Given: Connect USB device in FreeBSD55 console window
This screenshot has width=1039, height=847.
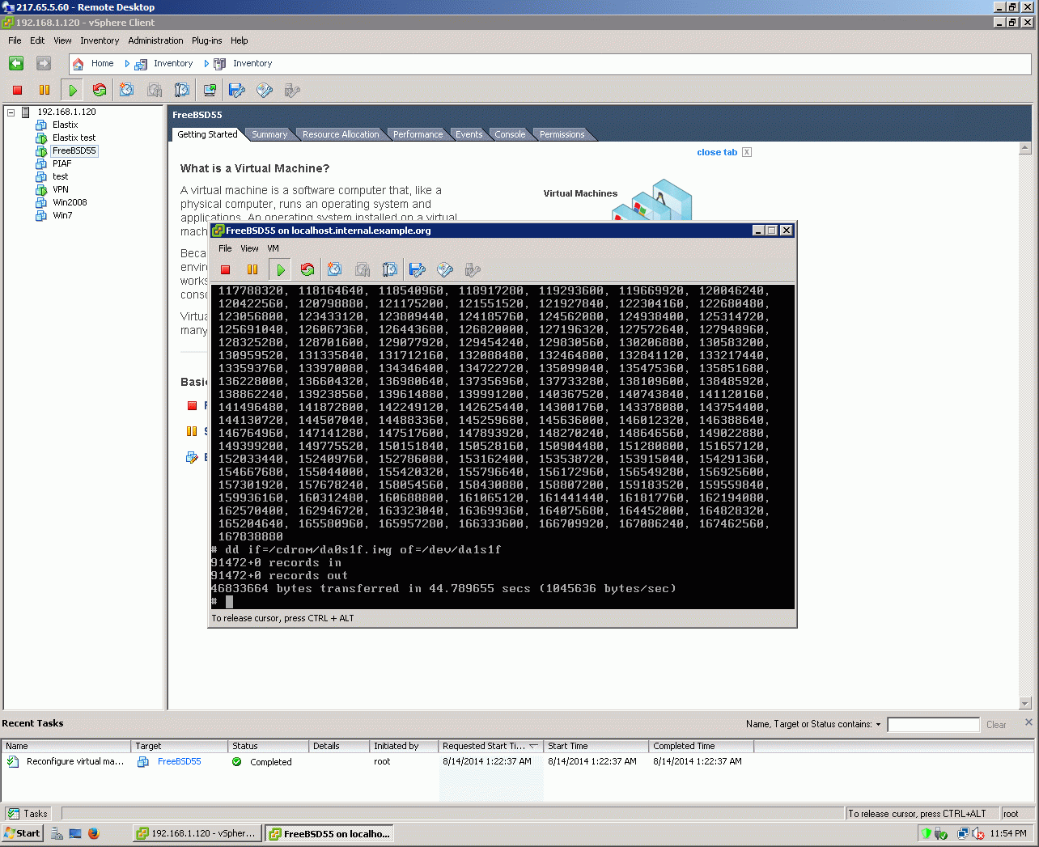Looking at the screenshot, I should [473, 269].
